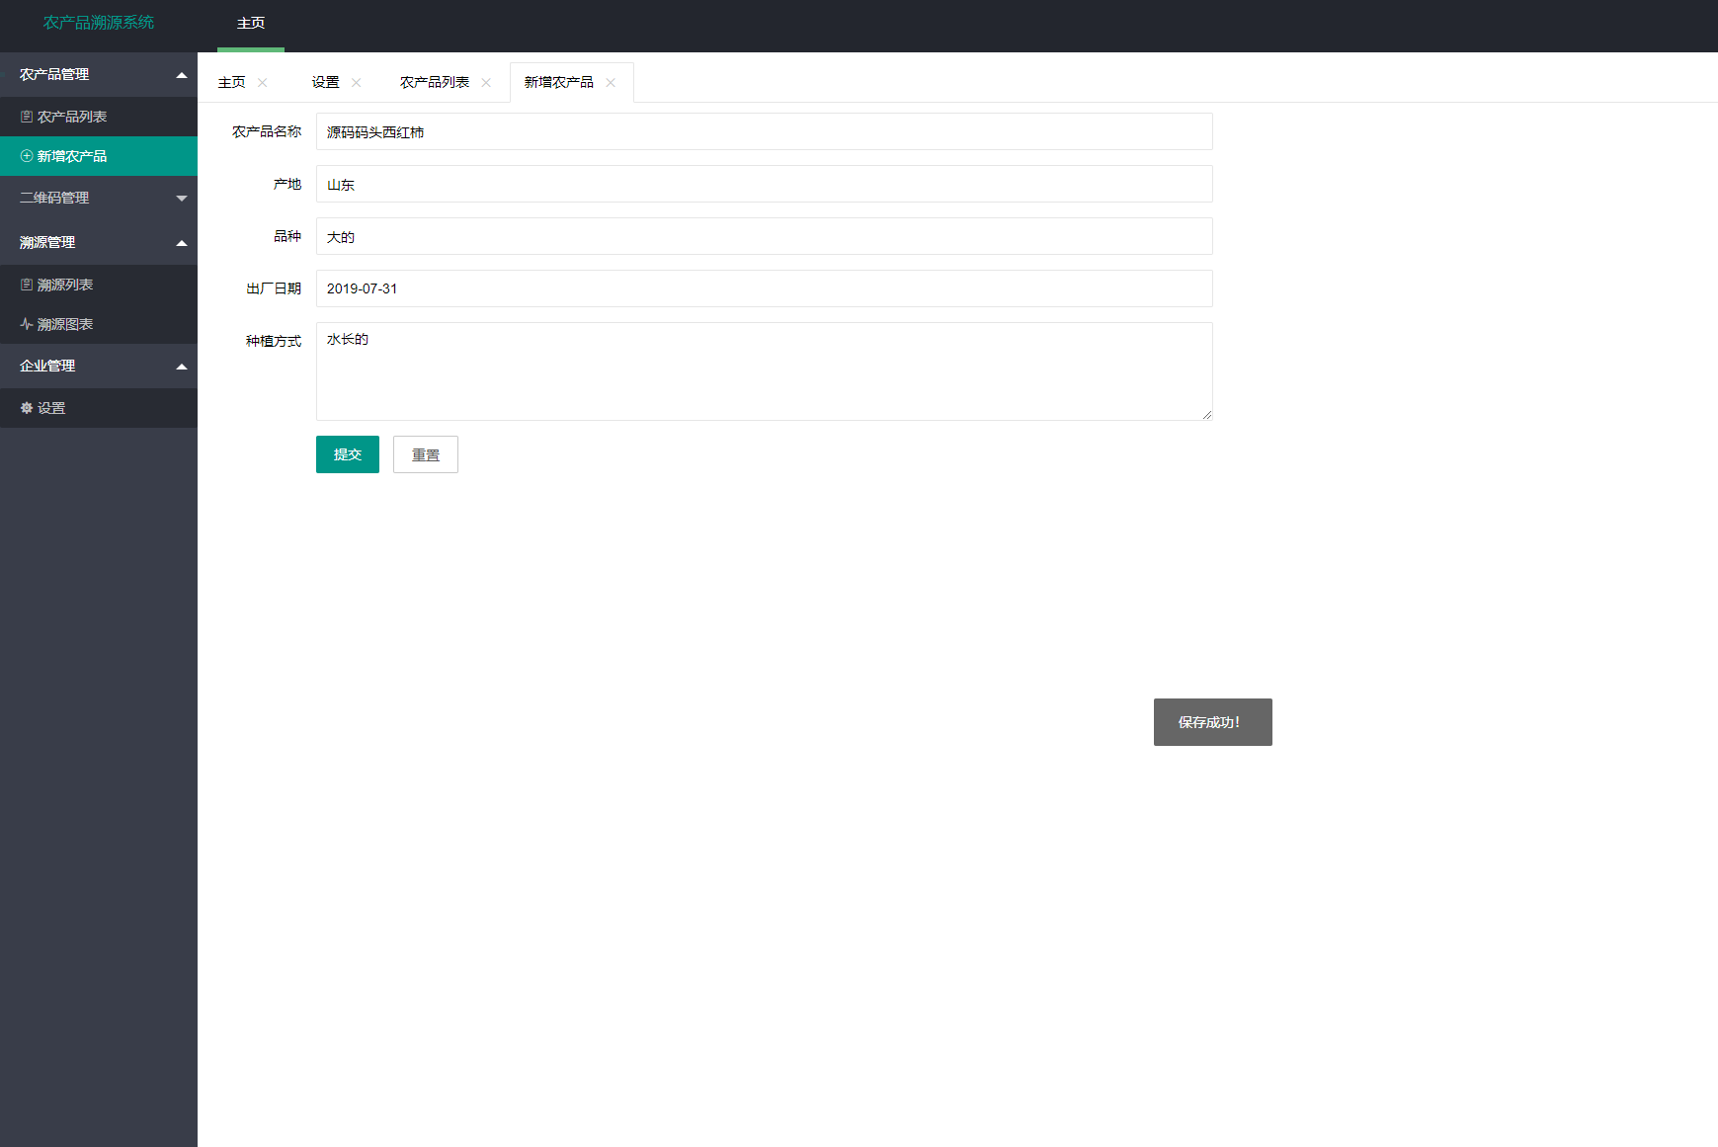Close the 主页 tab
The height and width of the screenshot is (1147, 1718).
[x=263, y=83]
